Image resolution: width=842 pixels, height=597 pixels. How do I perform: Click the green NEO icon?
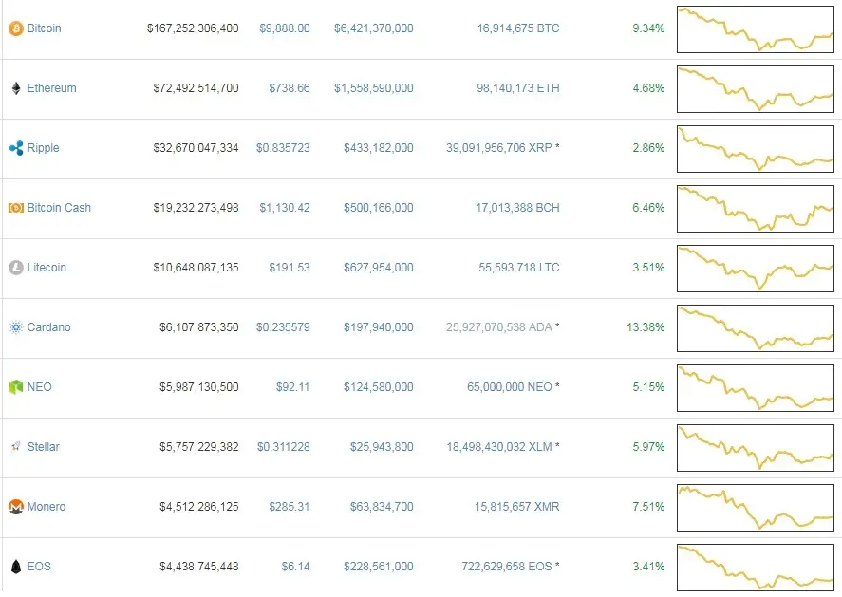(16, 387)
